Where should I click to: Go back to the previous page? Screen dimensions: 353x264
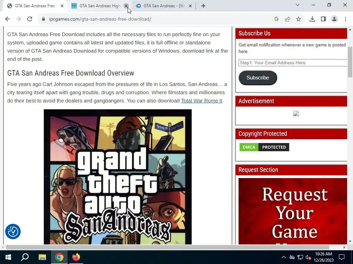8,19
